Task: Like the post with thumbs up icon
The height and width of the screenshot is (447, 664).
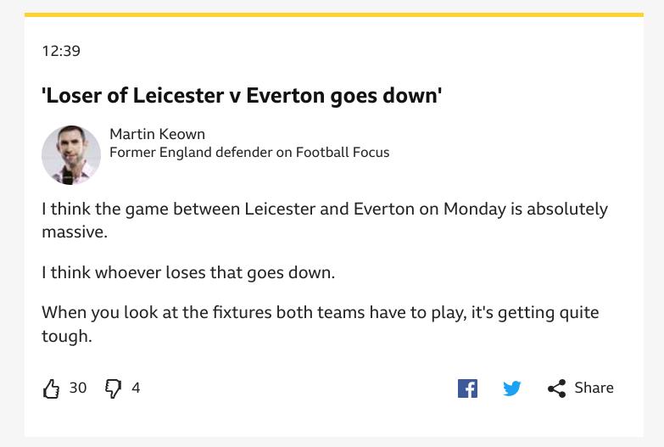Action: click(51, 388)
